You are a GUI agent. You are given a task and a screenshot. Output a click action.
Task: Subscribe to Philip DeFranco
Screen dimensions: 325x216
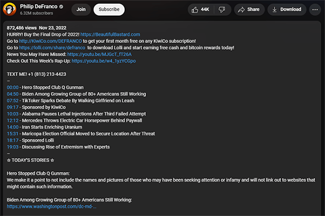click(109, 9)
